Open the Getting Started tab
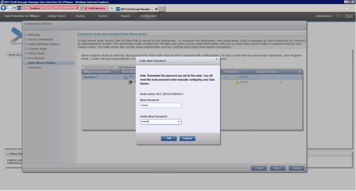Screen dimensions: 356x191 point(56,16)
